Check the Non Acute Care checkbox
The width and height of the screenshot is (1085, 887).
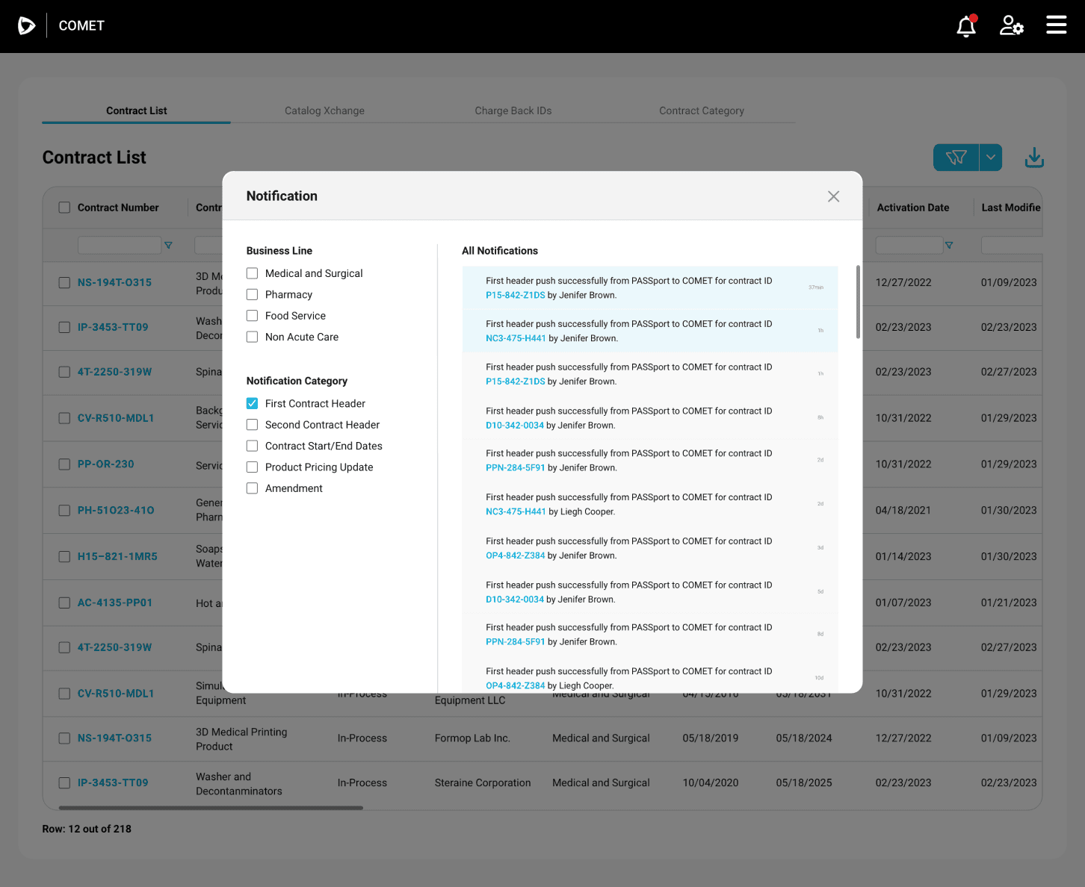[x=253, y=337]
